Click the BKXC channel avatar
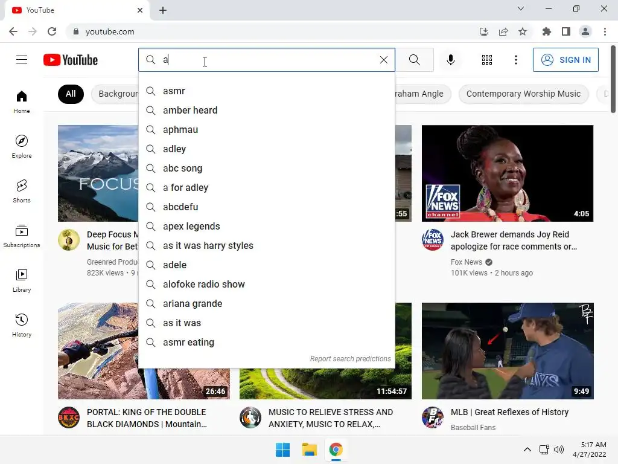This screenshot has width=618, height=464. click(69, 417)
